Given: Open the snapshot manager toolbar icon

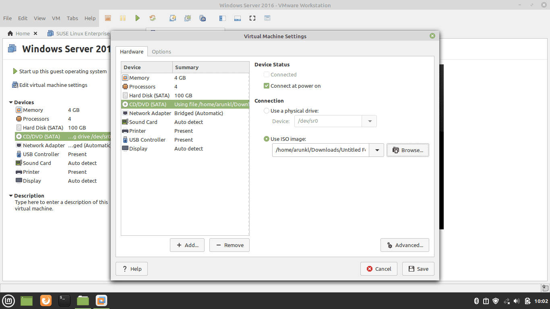Looking at the screenshot, I should [203, 18].
